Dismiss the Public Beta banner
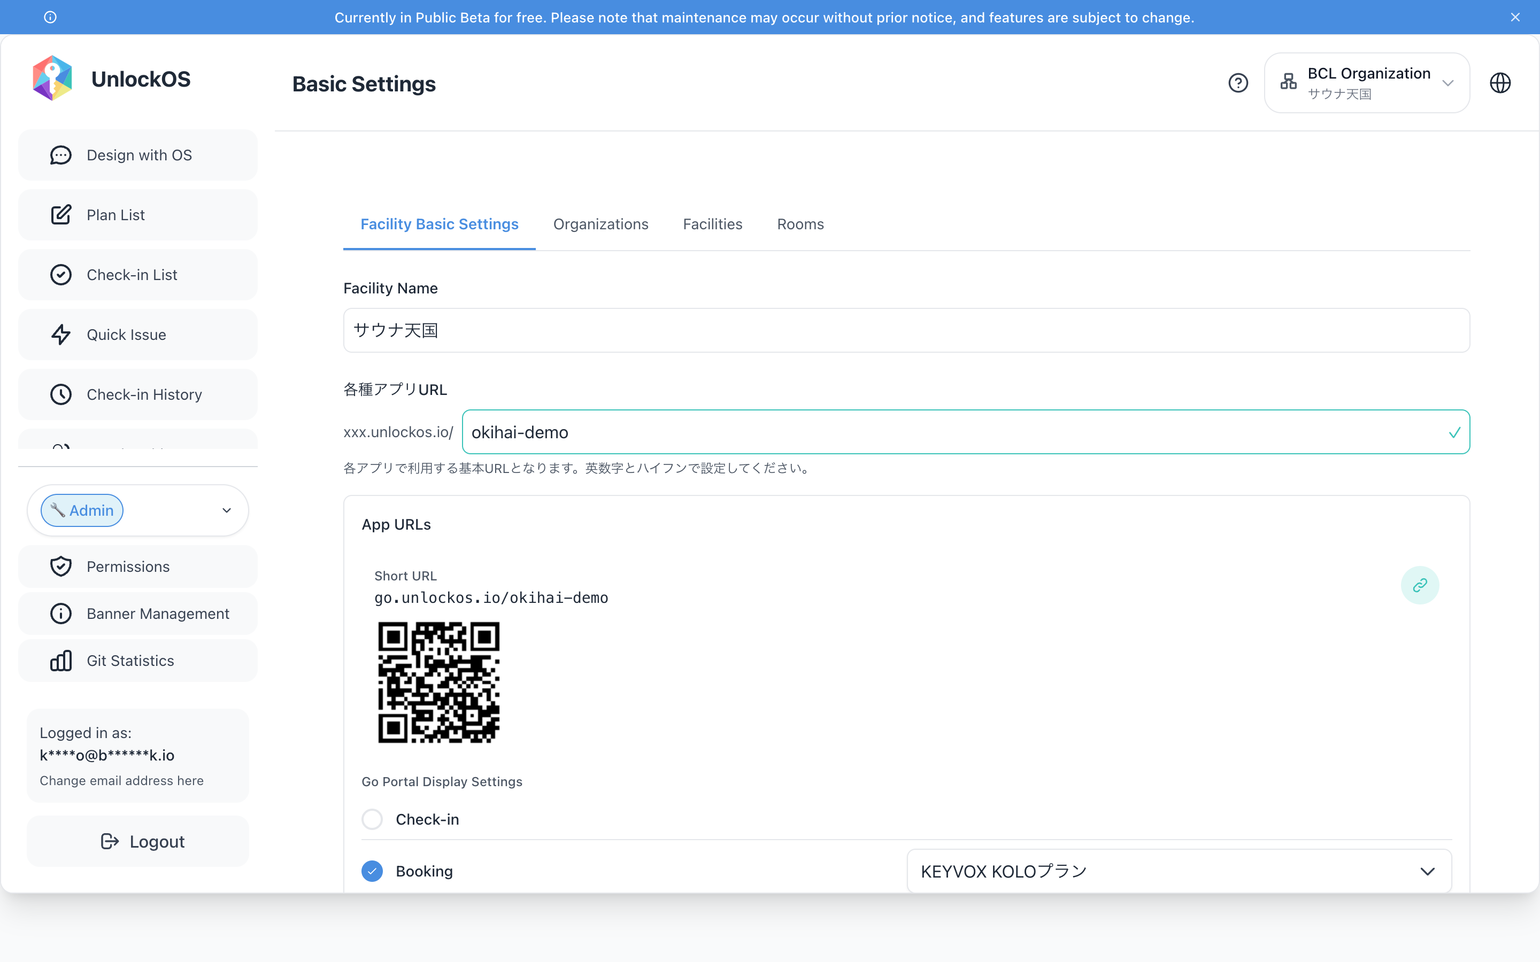 [1515, 17]
